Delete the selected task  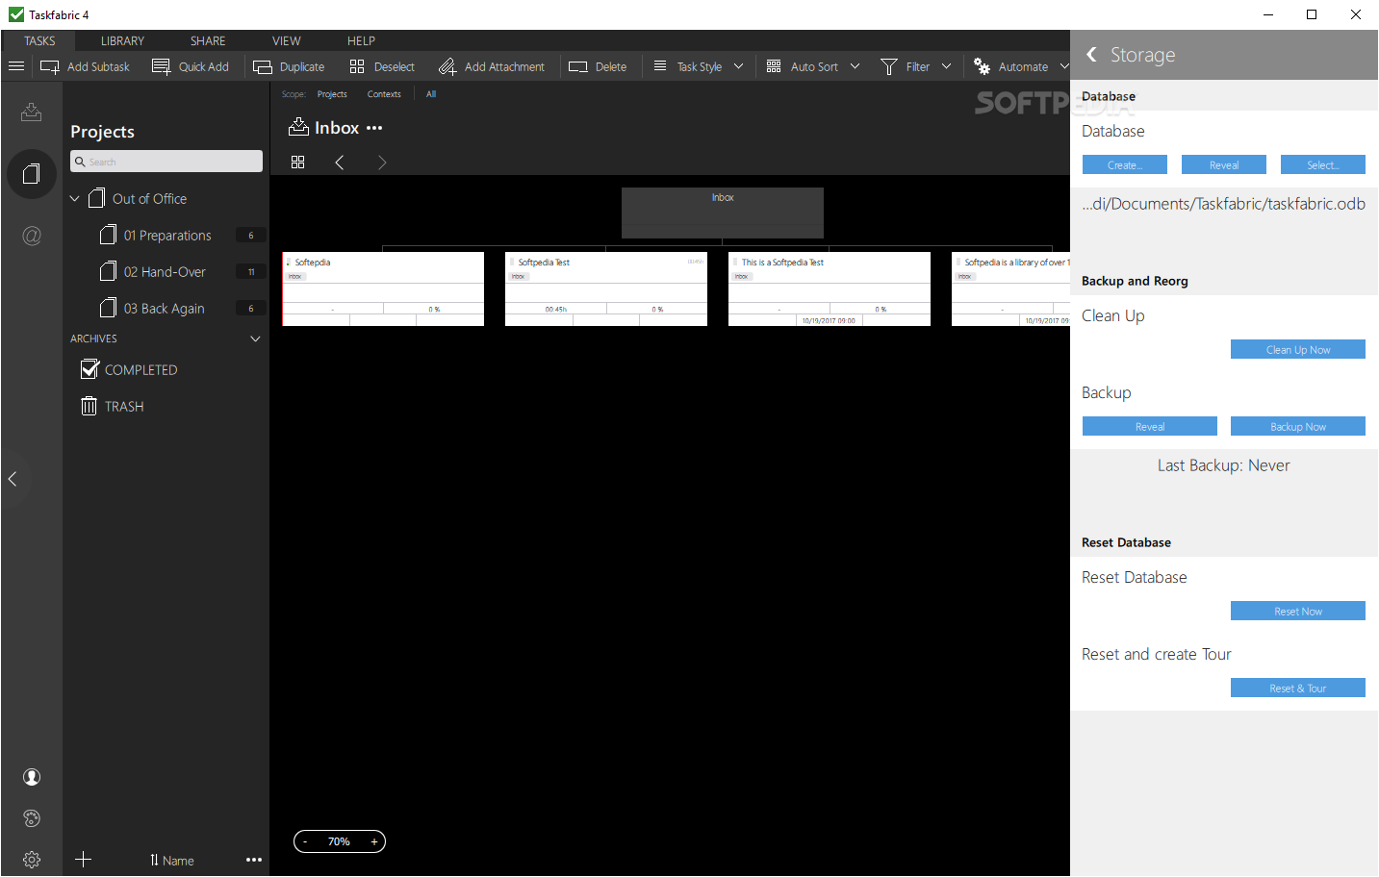(x=598, y=66)
